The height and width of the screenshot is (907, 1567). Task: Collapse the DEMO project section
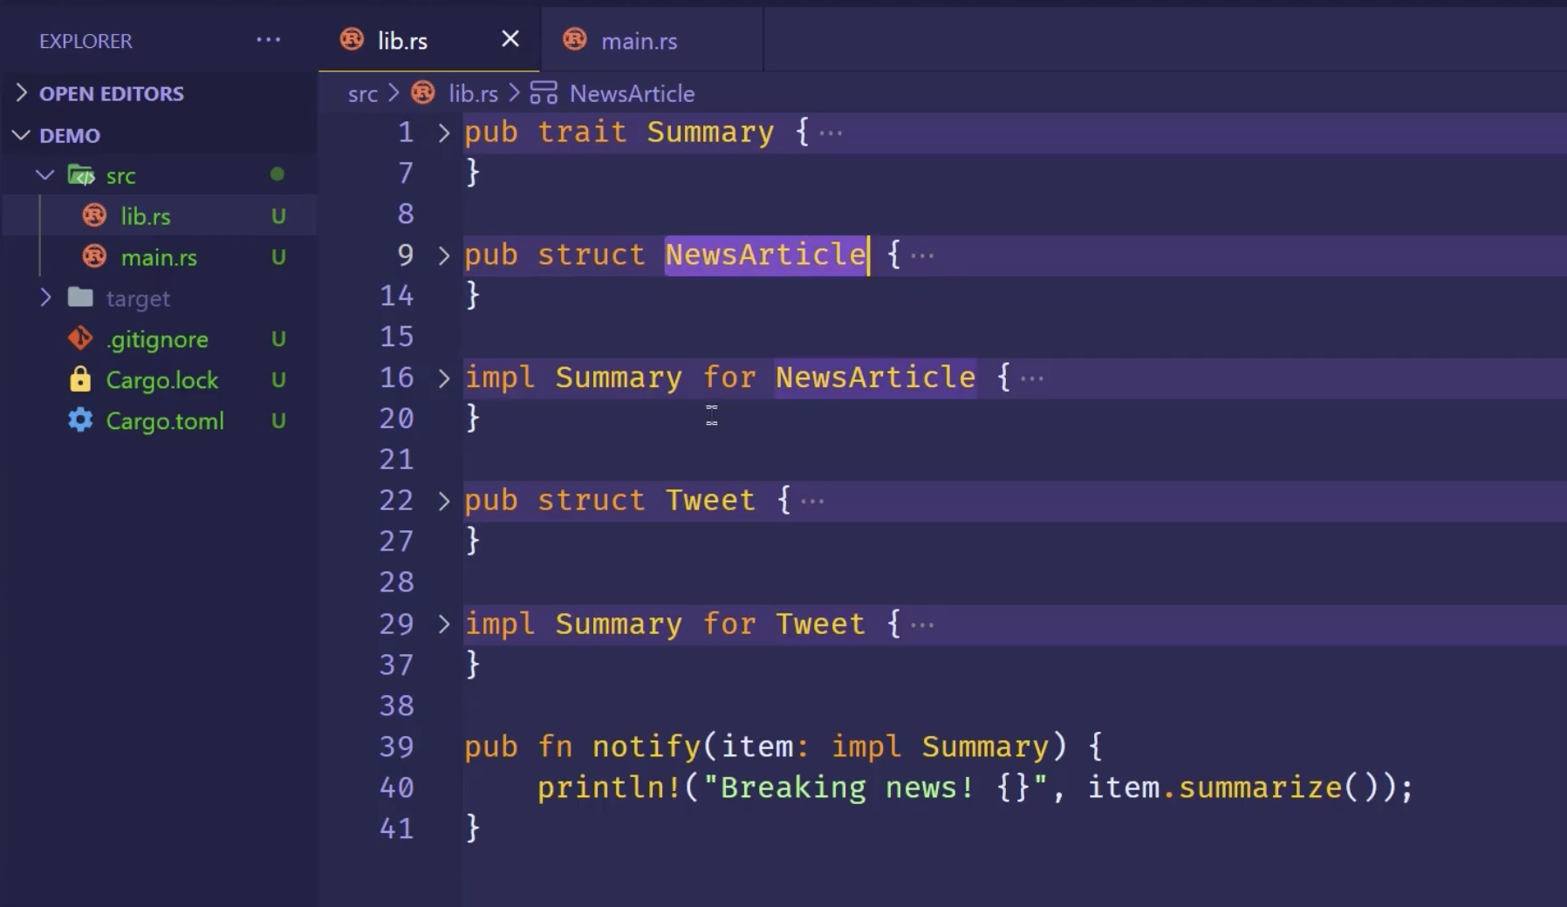pyautogui.click(x=22, y=135)
